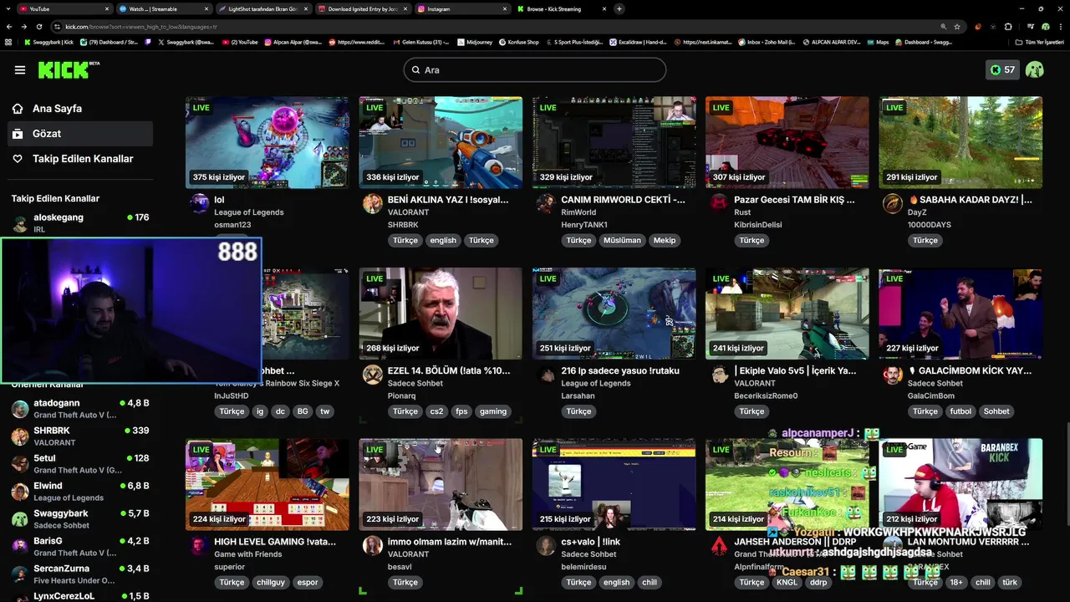Open LynxCerezLoL channel in sidebar
This screenshot has height=602, width=1070.
[x=79, y=596]
